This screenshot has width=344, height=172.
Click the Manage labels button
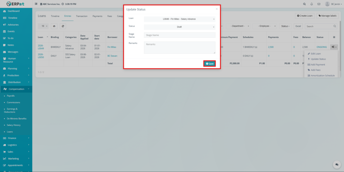(x=328, y=16)
